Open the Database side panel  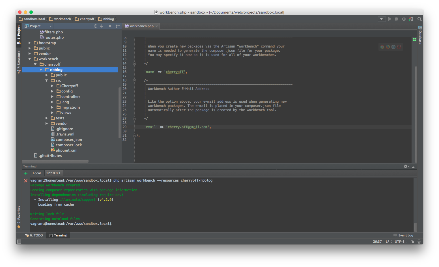420,35
